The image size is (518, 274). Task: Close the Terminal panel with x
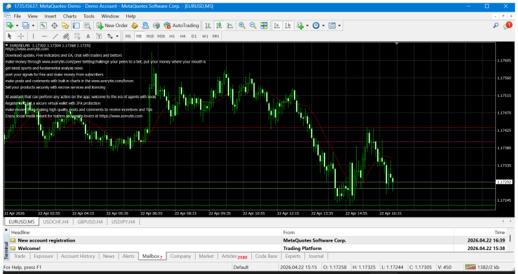coord(6,230)
